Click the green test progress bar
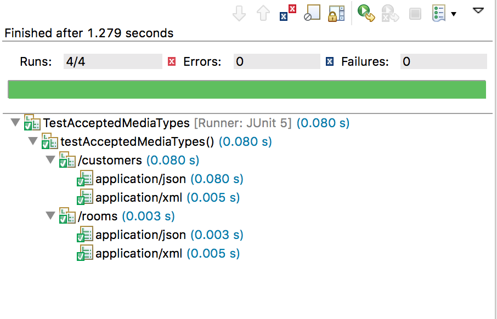This screenshot has height=319, width=497. tap(247, 90)
